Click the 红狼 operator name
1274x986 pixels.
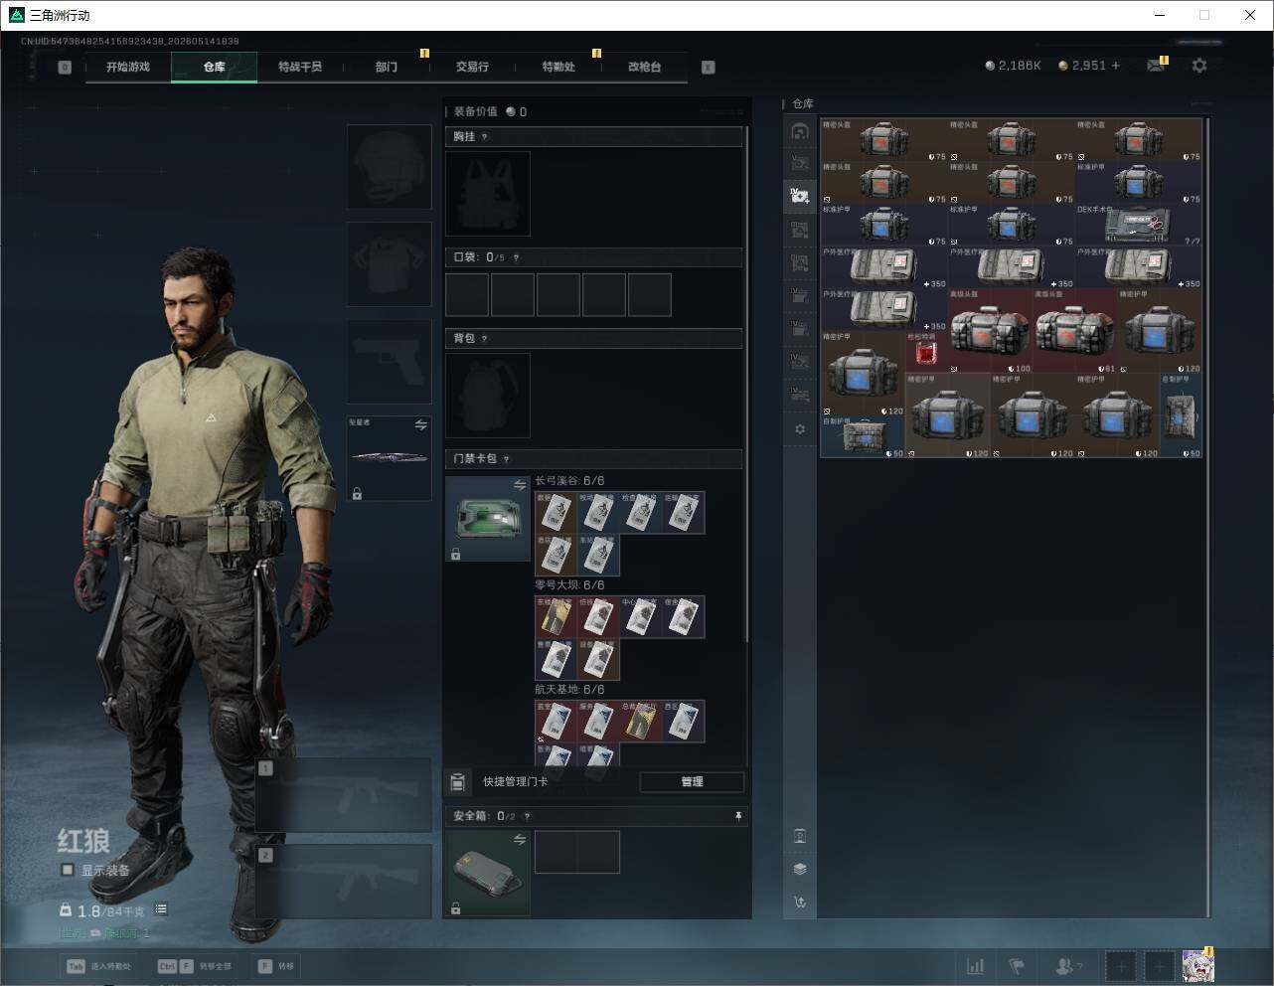tap(83, 841)
